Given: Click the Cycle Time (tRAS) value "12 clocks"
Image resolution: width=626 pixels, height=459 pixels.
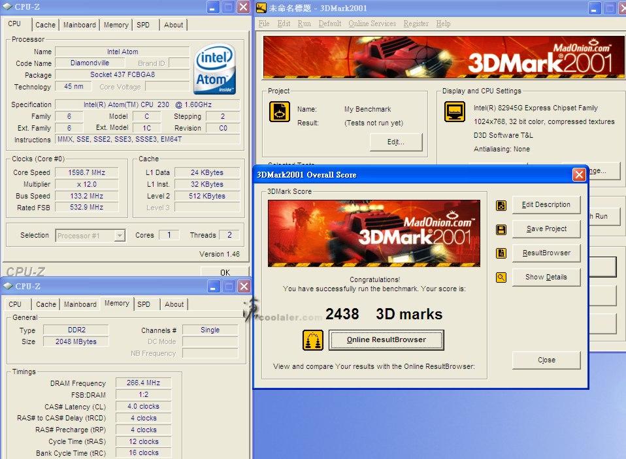Looking at the screenshot, I should (143, 441).
